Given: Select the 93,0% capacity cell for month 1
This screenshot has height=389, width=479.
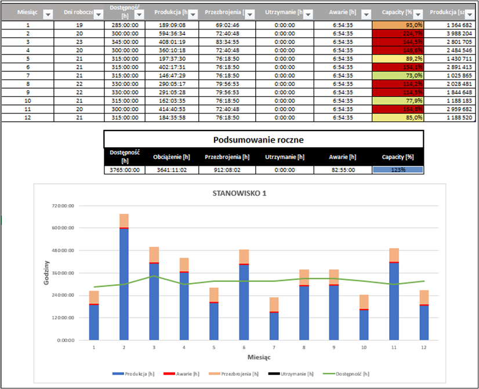Looking at the screenshot, I should pos(398,26).
